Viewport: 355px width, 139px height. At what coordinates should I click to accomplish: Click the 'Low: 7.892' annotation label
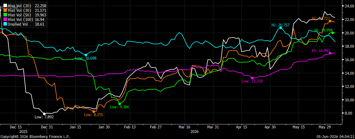click(x=44, y=117)
